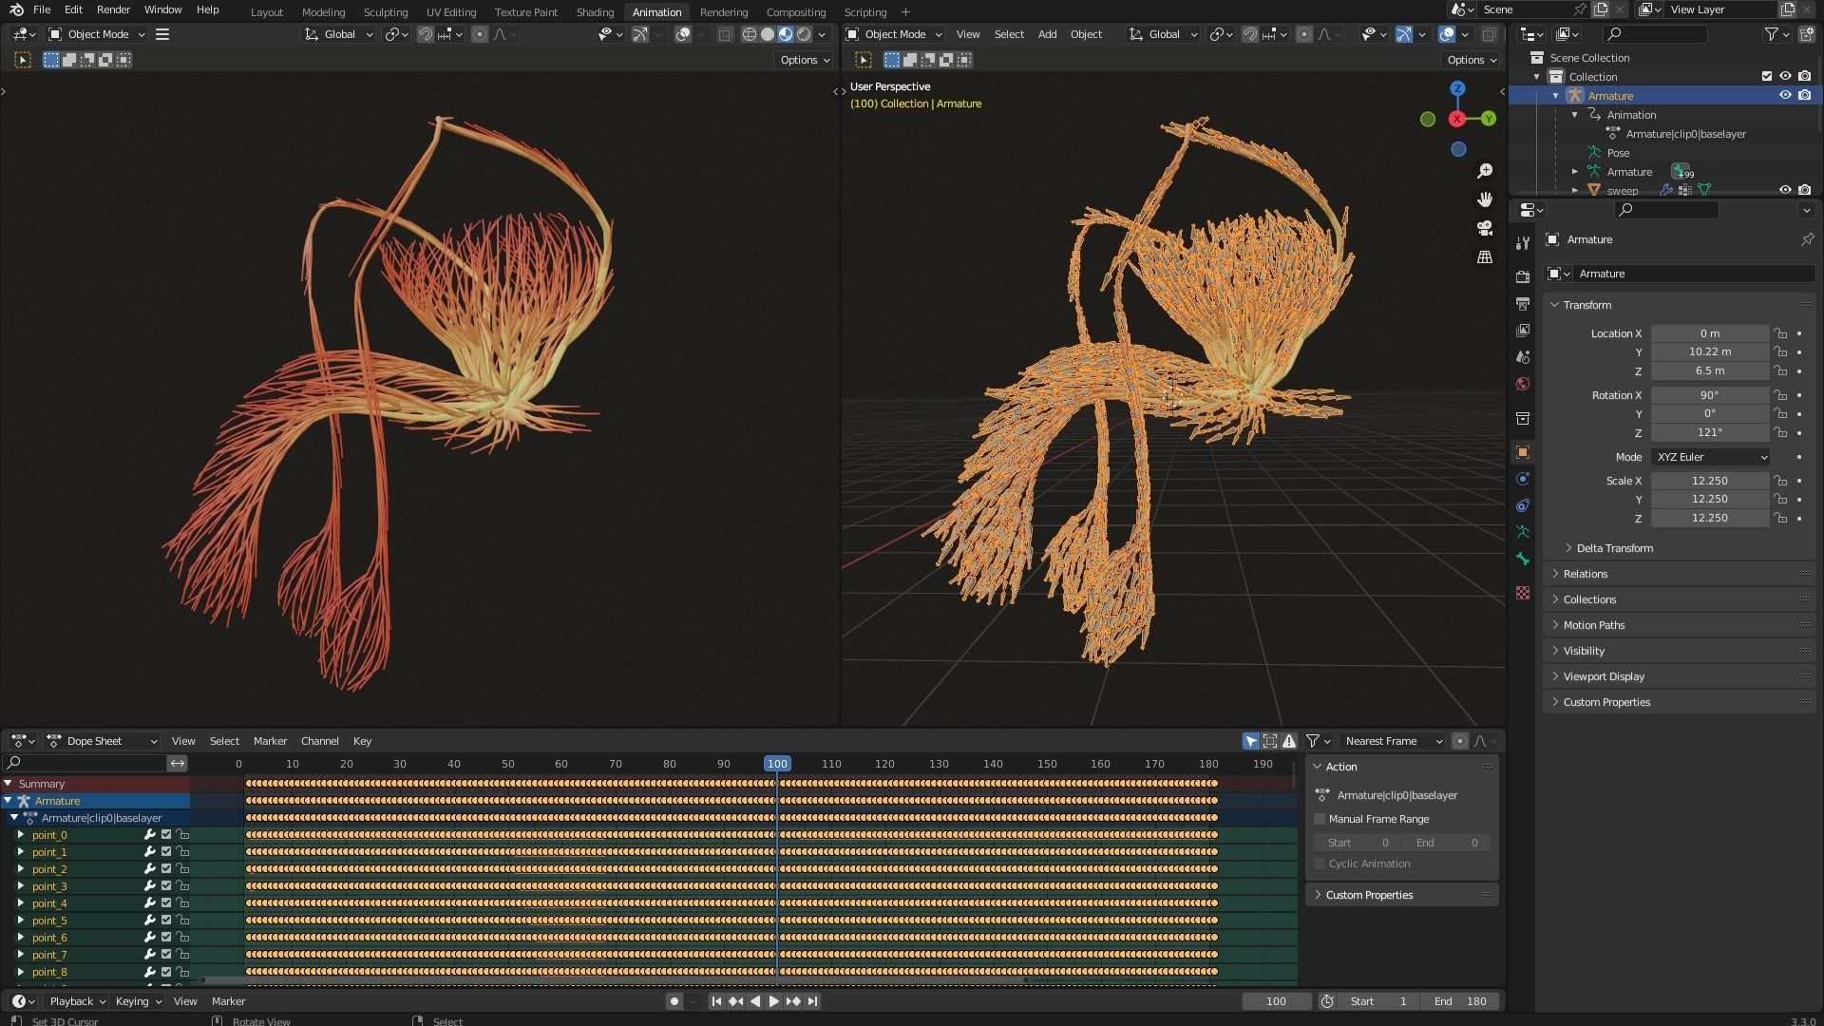
Task: Open the Object properties tab
Action: [x=1523, y=452]
